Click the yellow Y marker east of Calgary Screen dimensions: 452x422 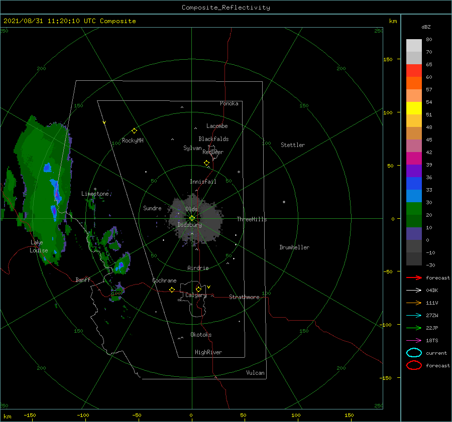[209, 287]
